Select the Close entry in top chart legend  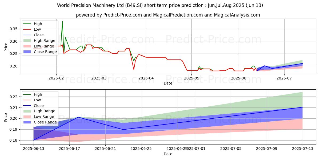click(39, 35)
